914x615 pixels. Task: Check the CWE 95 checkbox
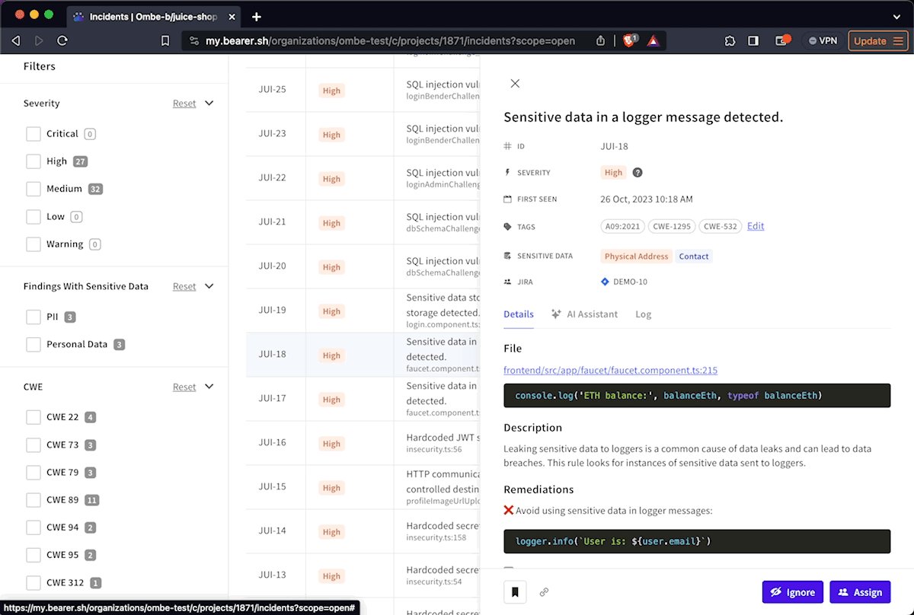click(x=34, y=555)
